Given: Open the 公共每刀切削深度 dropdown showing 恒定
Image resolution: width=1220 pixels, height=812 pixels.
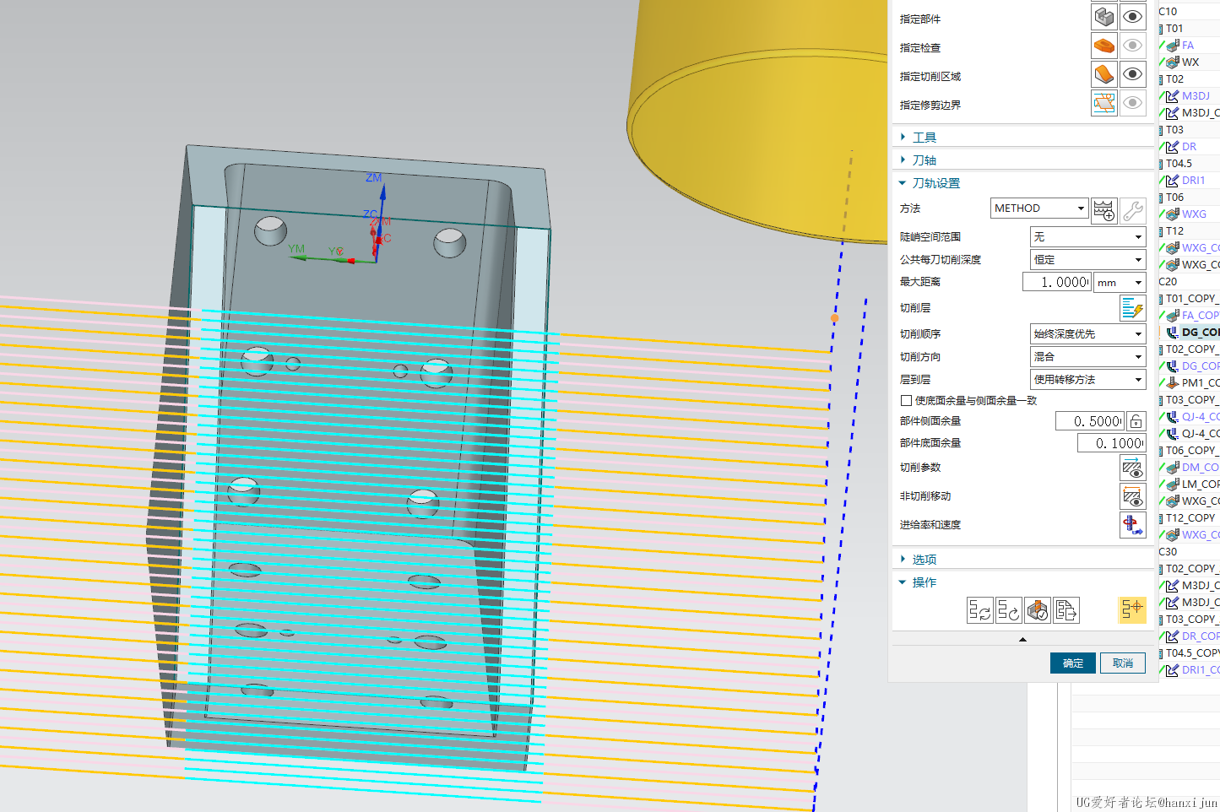Looking at the screenshot, I should 1087,260.
